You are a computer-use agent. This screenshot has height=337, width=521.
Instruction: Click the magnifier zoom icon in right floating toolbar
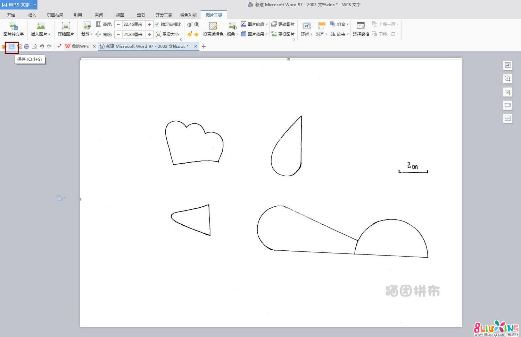507,79
